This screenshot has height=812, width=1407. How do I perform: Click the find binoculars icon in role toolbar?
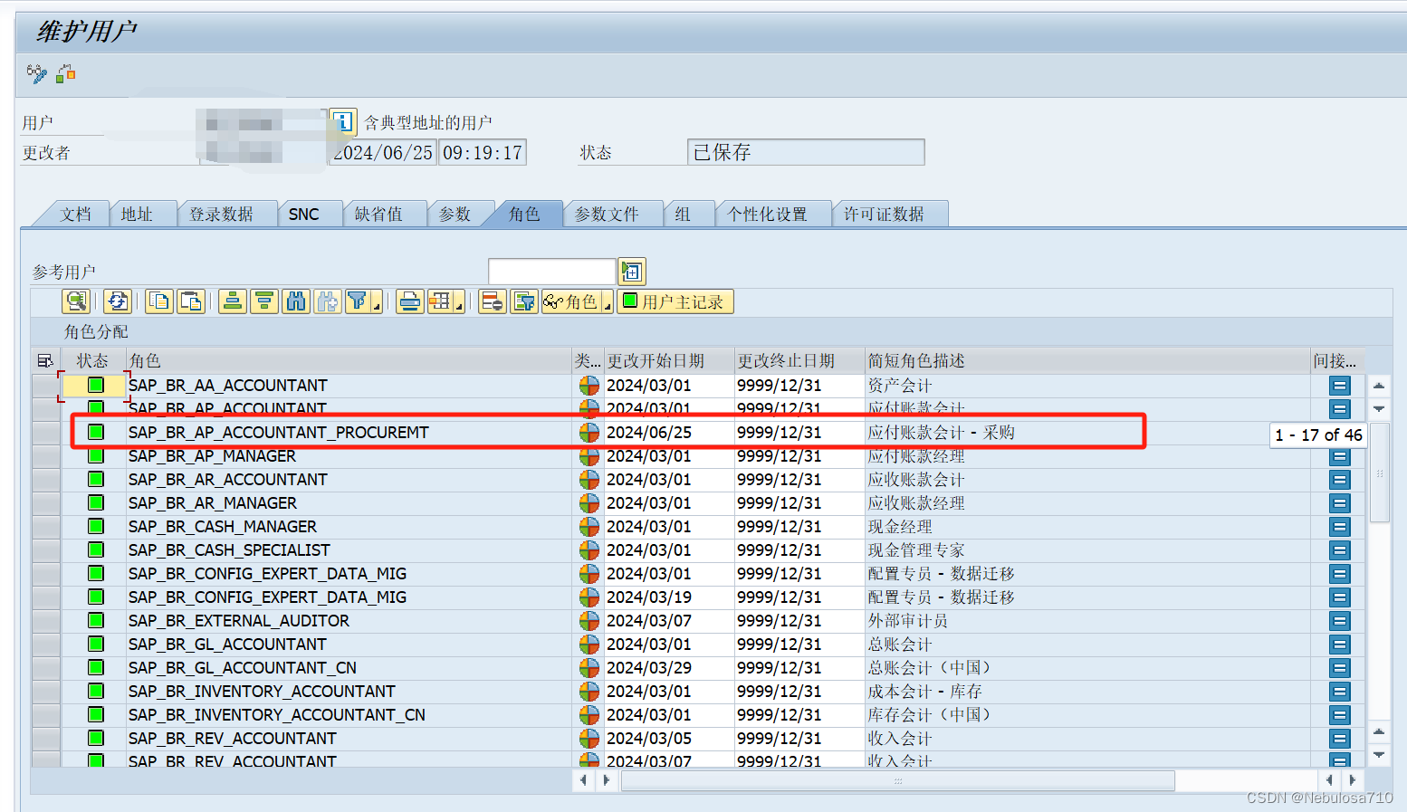coord(296,301)
